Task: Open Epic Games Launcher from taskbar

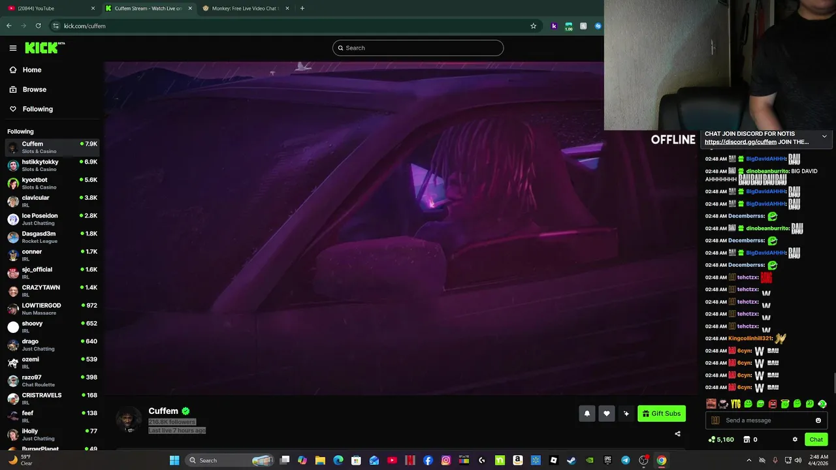Action: click(x=607, y=460)
